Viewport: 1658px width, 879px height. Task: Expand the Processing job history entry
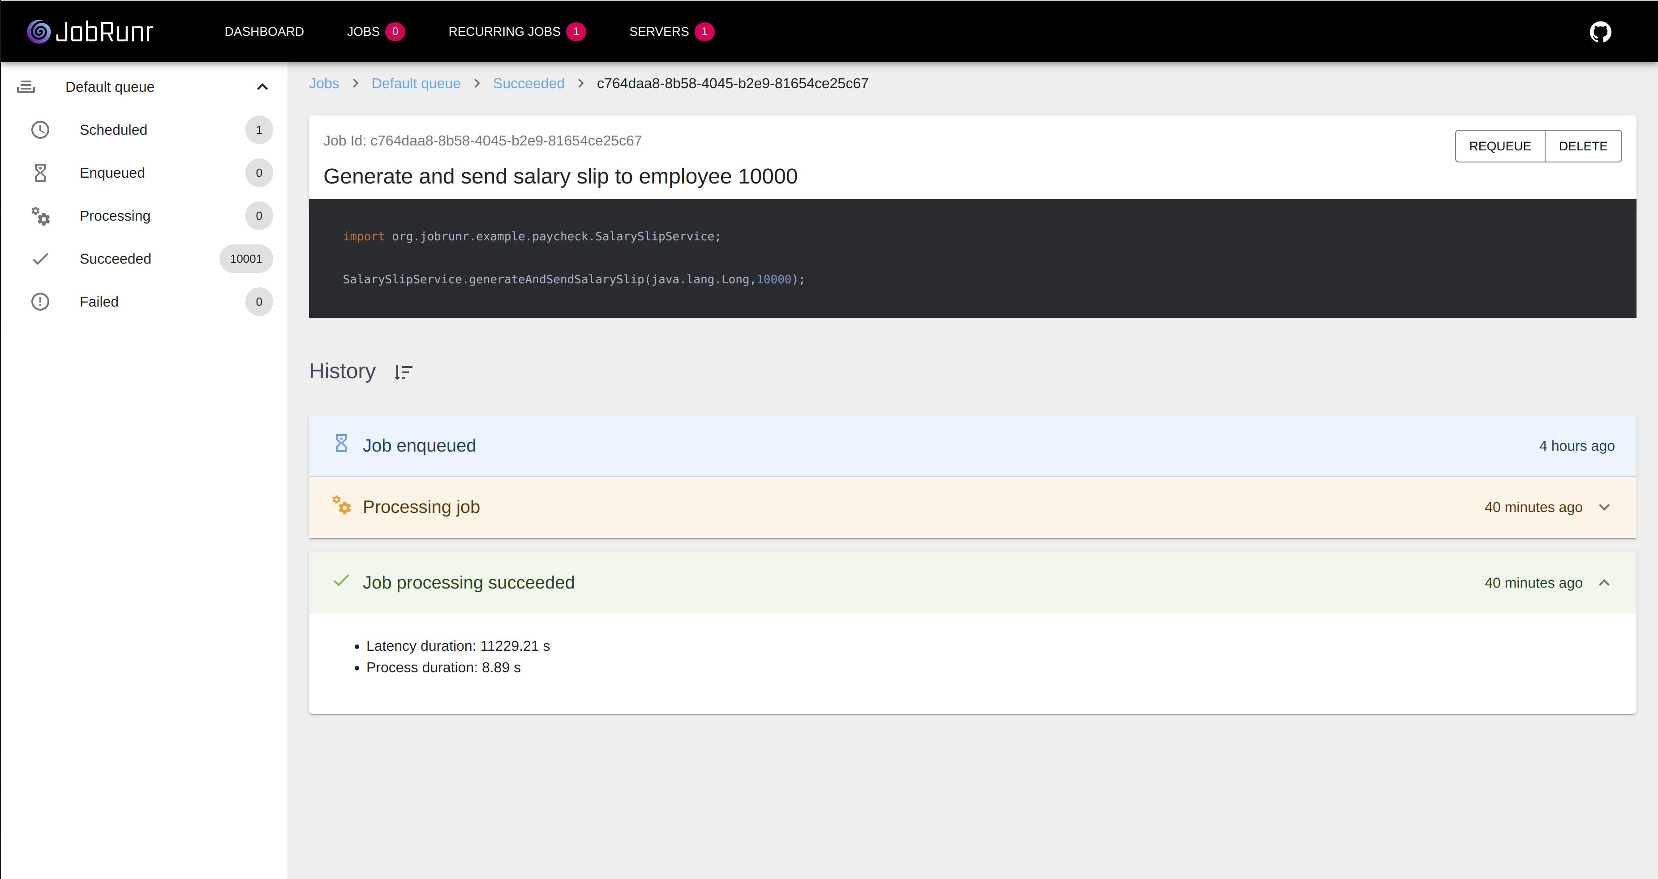click(x=1604, y=508)
